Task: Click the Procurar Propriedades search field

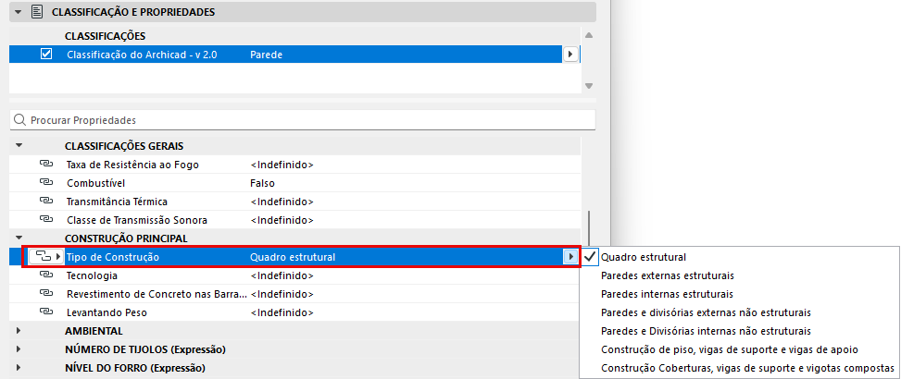Action: [303, 120]
